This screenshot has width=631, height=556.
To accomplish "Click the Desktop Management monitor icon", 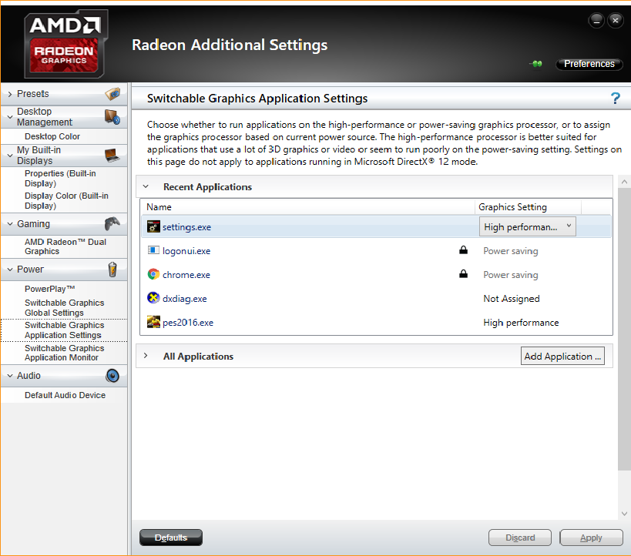I will coord(112,117).
